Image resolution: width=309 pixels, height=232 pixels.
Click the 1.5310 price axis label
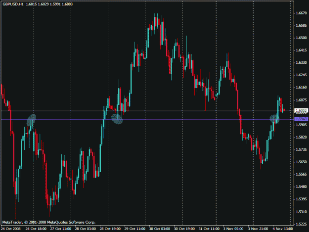[301, 212]
